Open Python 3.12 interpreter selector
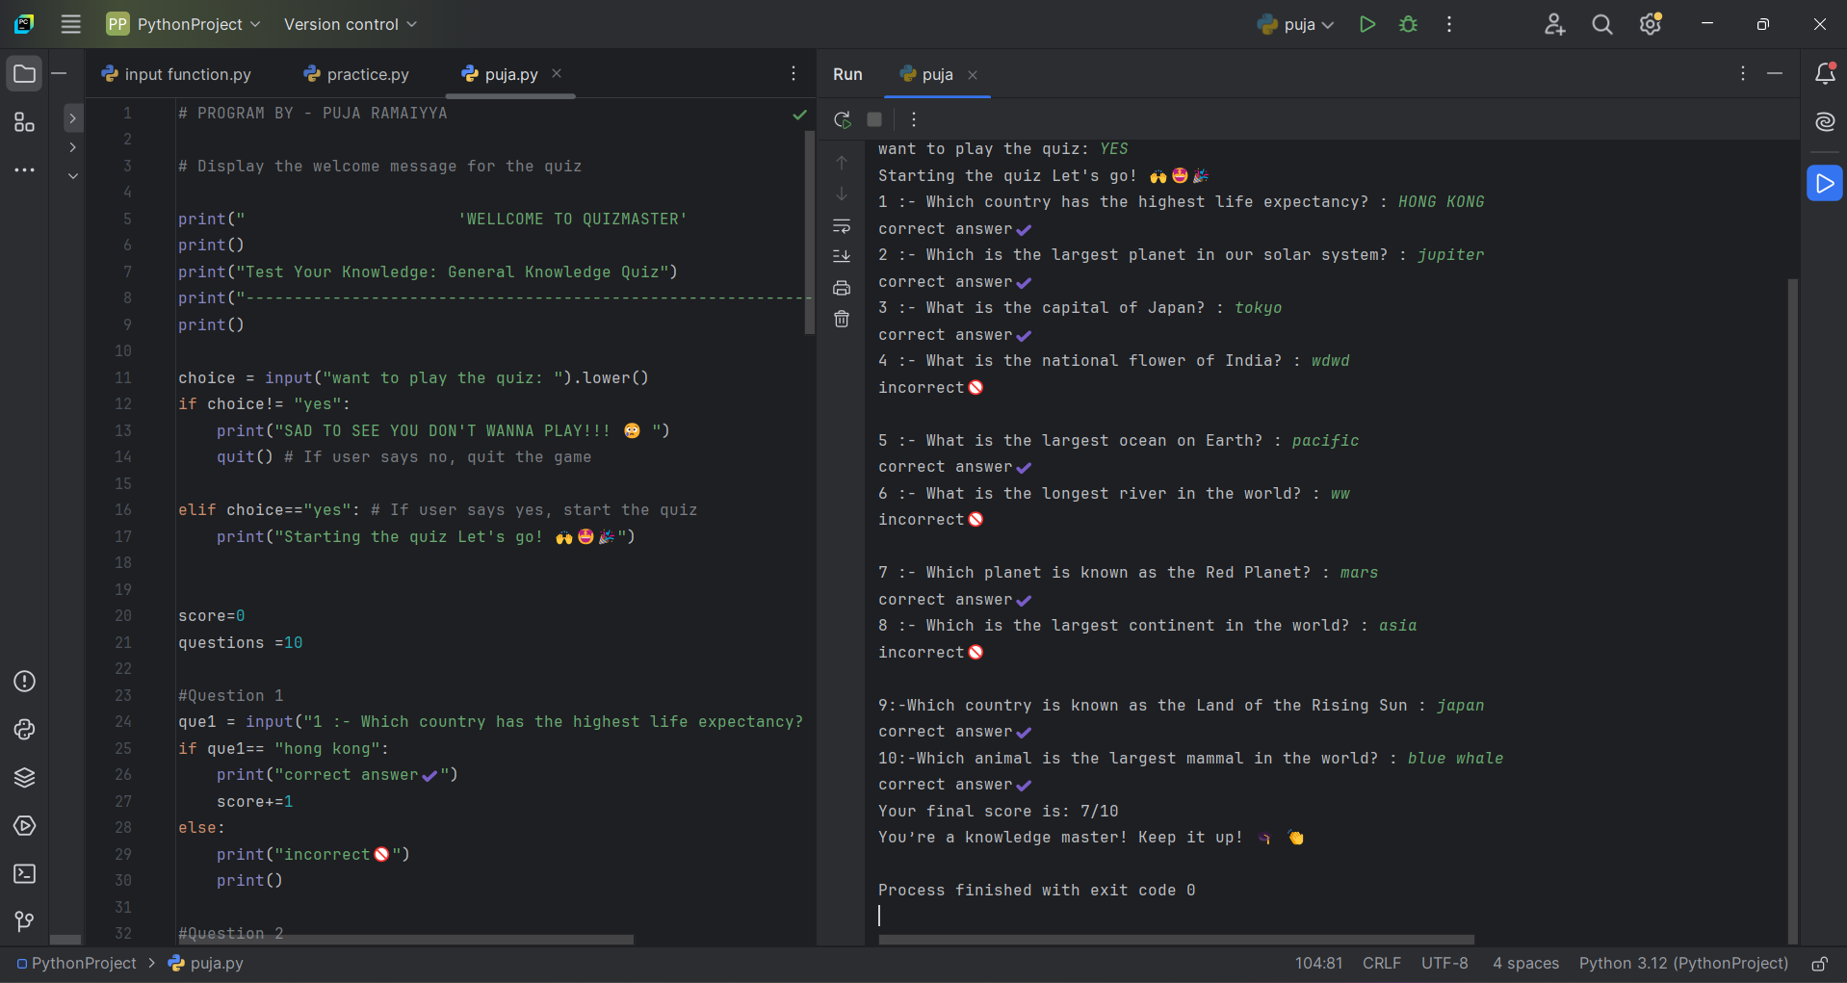Viewport: 1847px width, 983px height. coord(1683,964)
